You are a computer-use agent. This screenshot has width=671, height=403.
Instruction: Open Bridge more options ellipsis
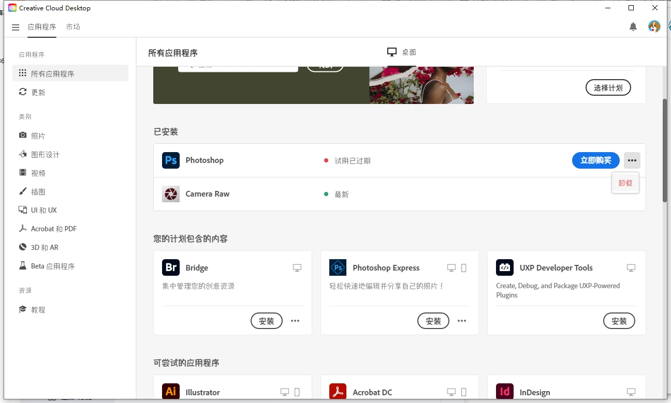point(295,321)
